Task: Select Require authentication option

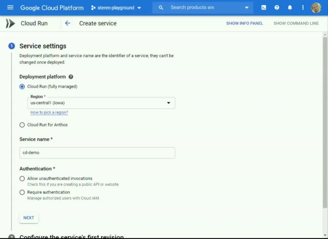Action: [x=22, y=193]
